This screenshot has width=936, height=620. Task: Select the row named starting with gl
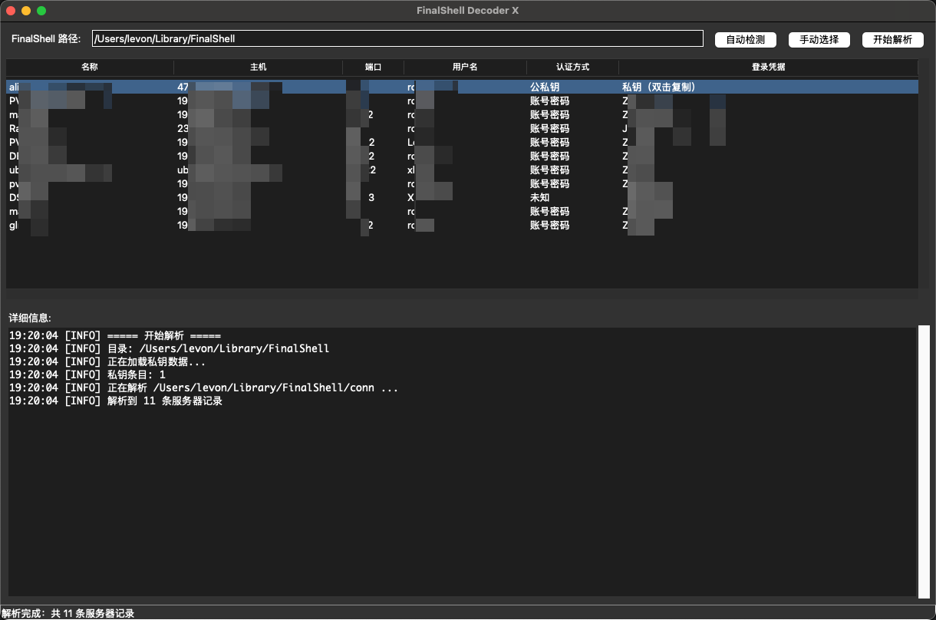click(462, 225)
